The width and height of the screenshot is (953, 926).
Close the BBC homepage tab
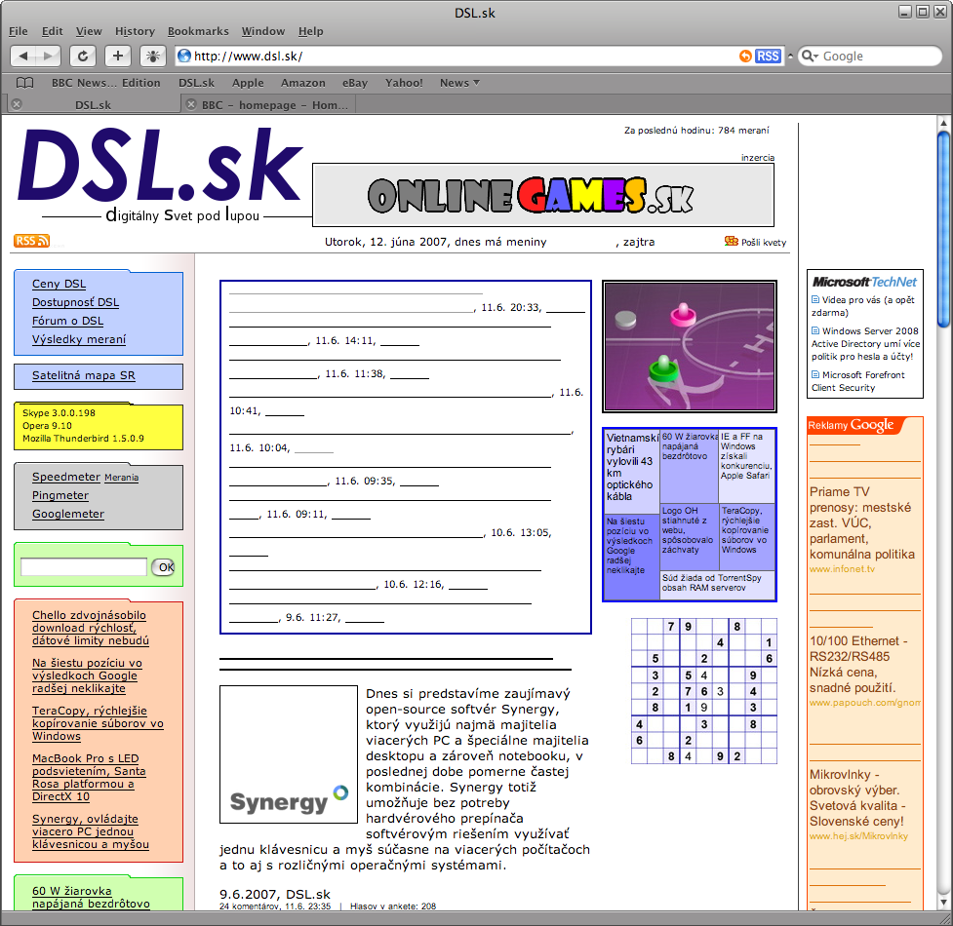(x=191, y=104)
